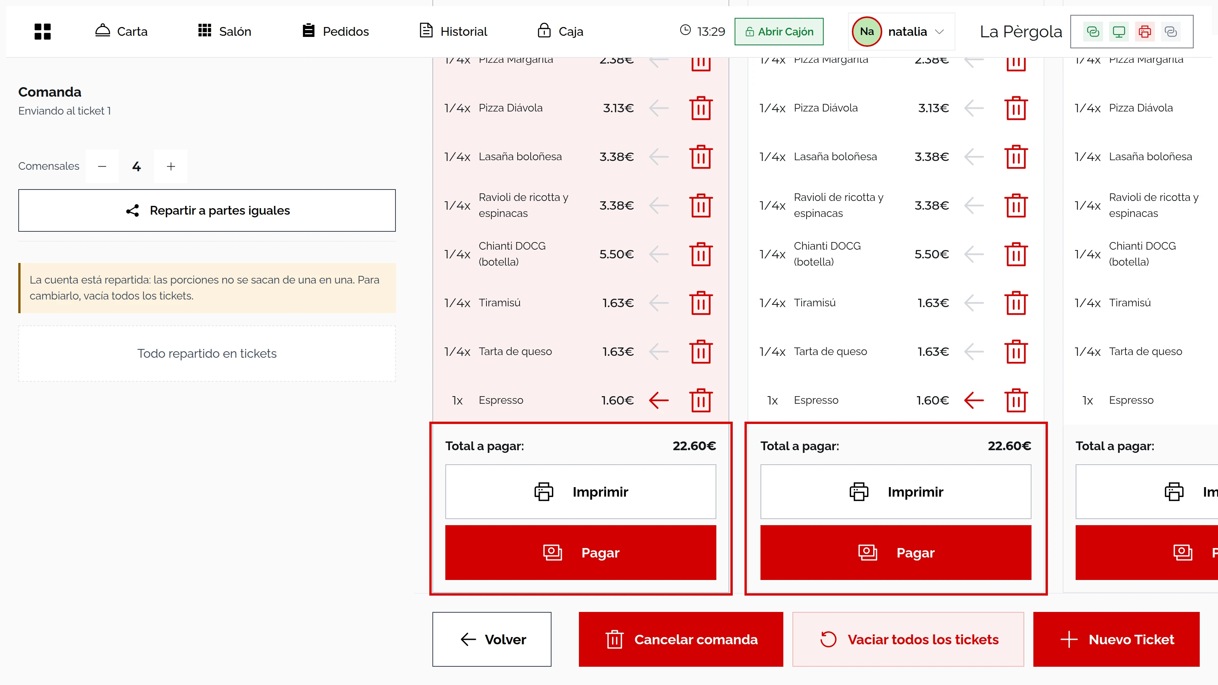Open the Salón view
Viewport: 1218px width, 685px height.
[225, 31]
